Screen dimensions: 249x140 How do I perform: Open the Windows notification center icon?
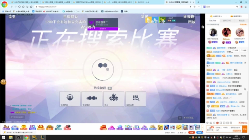[243, 137]
